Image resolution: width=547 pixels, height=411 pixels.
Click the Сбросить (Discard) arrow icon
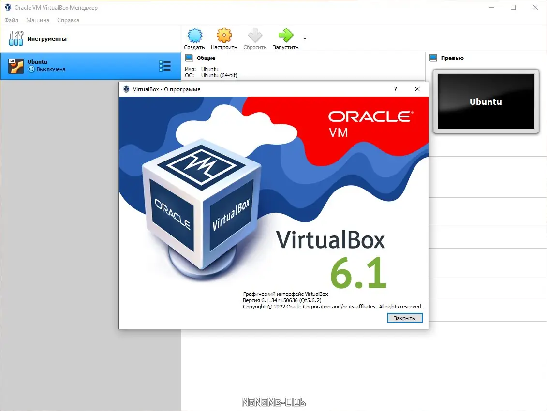coord(255,35)
